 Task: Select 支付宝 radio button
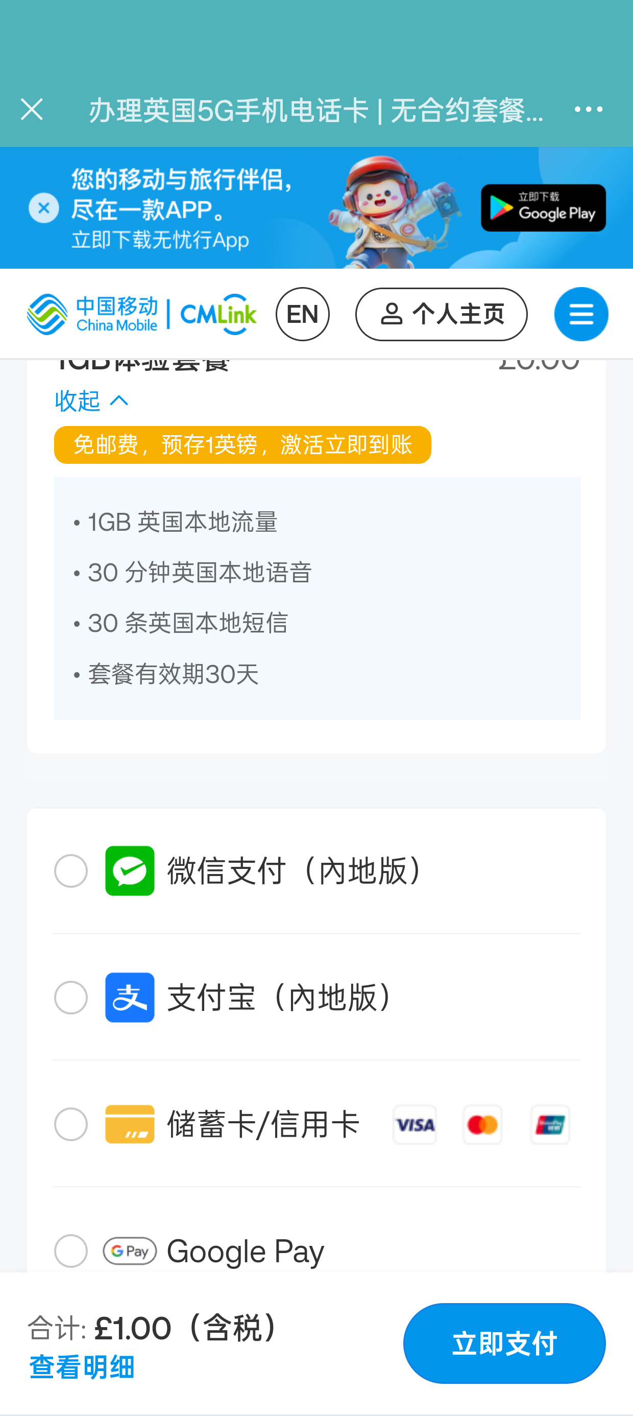tap(71, 997)
